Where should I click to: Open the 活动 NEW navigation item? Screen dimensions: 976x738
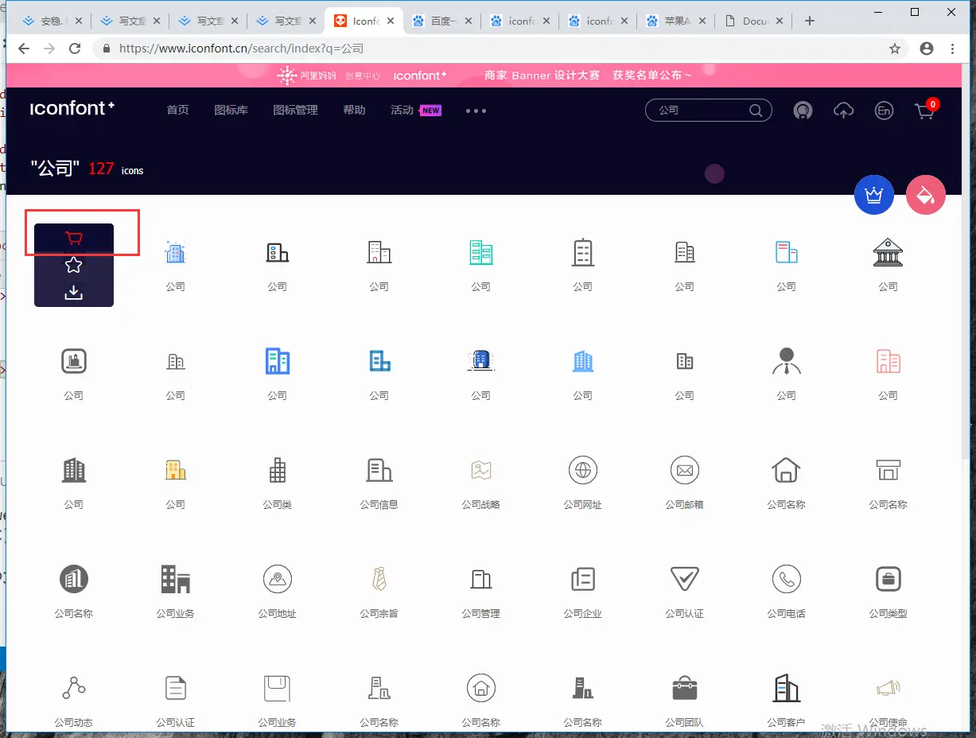[x=416, y=111]
